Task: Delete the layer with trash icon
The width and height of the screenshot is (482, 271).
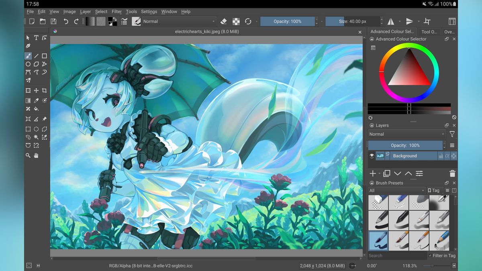Action: (x=452, y=173)
